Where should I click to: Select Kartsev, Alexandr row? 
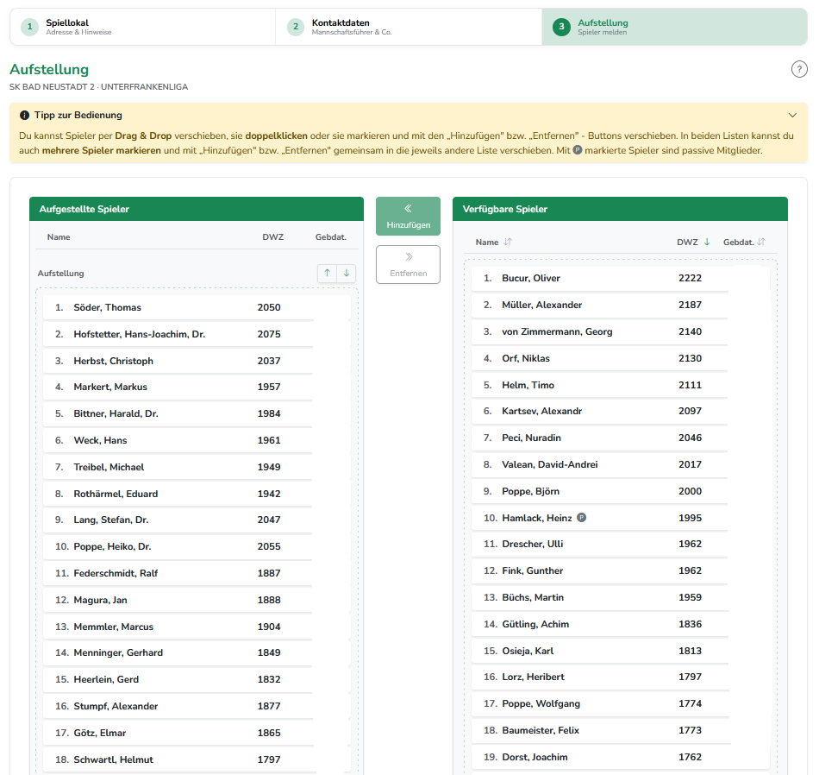[x=621, y=411]
